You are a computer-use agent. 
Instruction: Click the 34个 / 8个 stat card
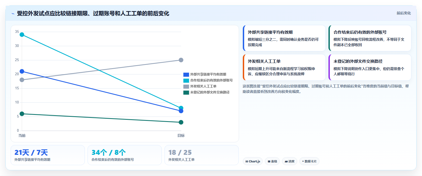tap(125, 155)
